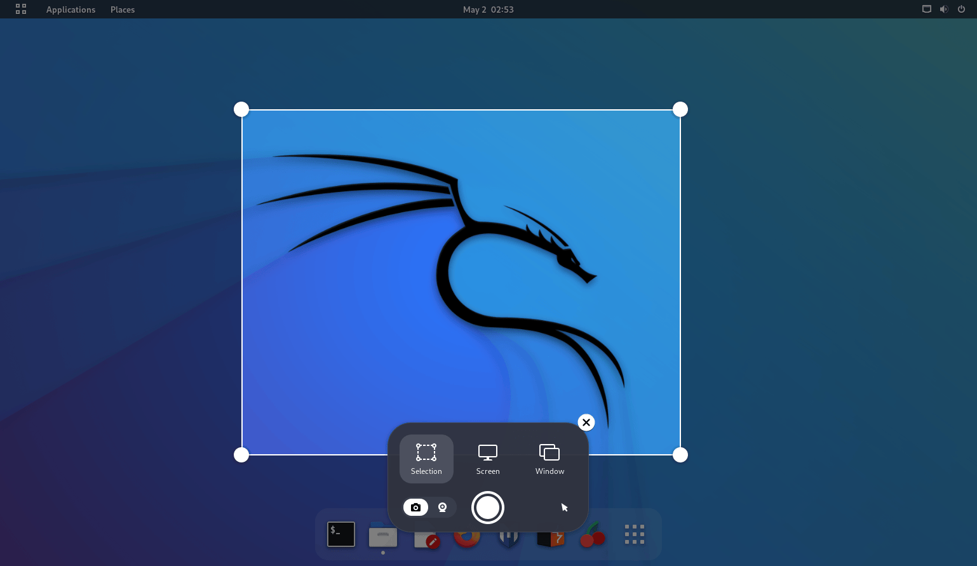The width and height of the screenshot is (977, 566).
Task: Switch to screen recording mode
Action: pyautogui.click(x=443, y=508)
